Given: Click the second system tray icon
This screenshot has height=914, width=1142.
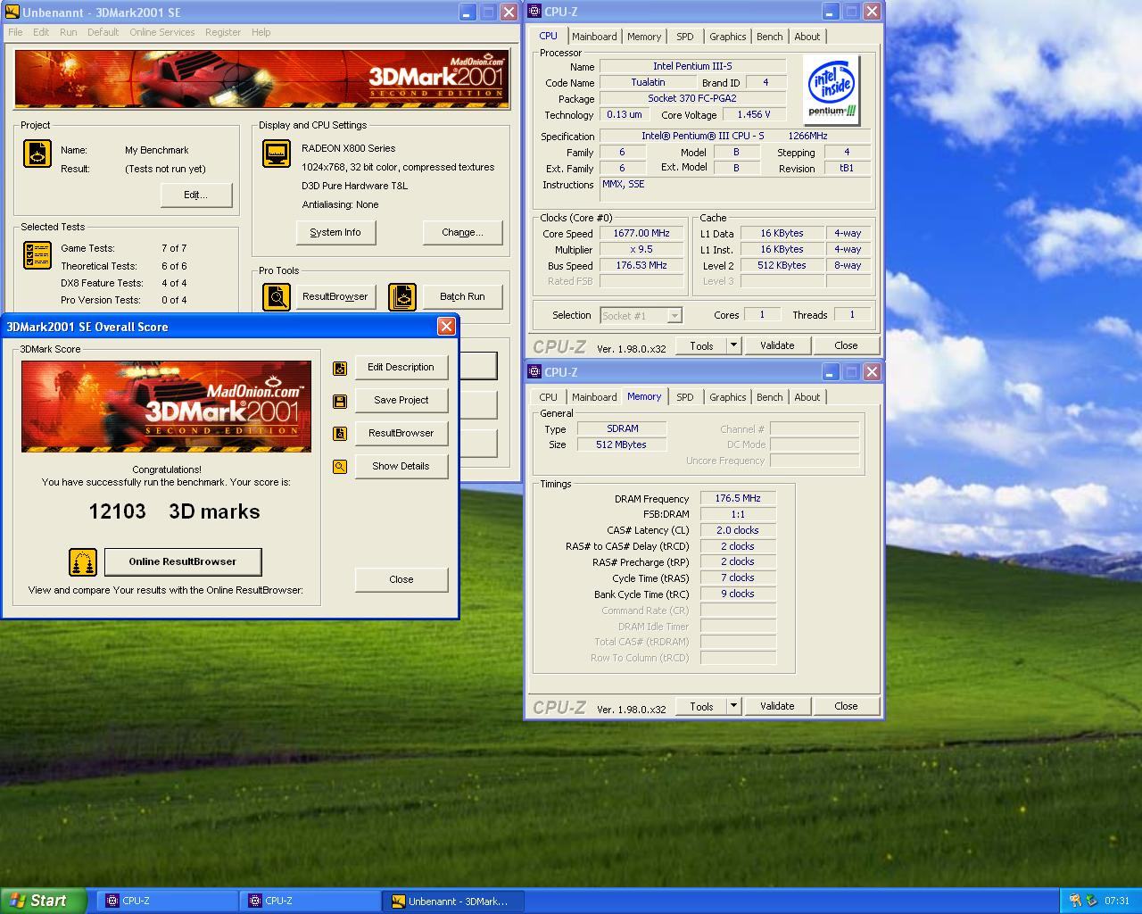Looking at the screenshot, I should point(1091,901).
